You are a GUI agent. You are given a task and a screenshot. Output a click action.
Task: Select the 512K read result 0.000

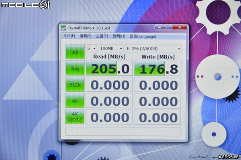point(109,85)
